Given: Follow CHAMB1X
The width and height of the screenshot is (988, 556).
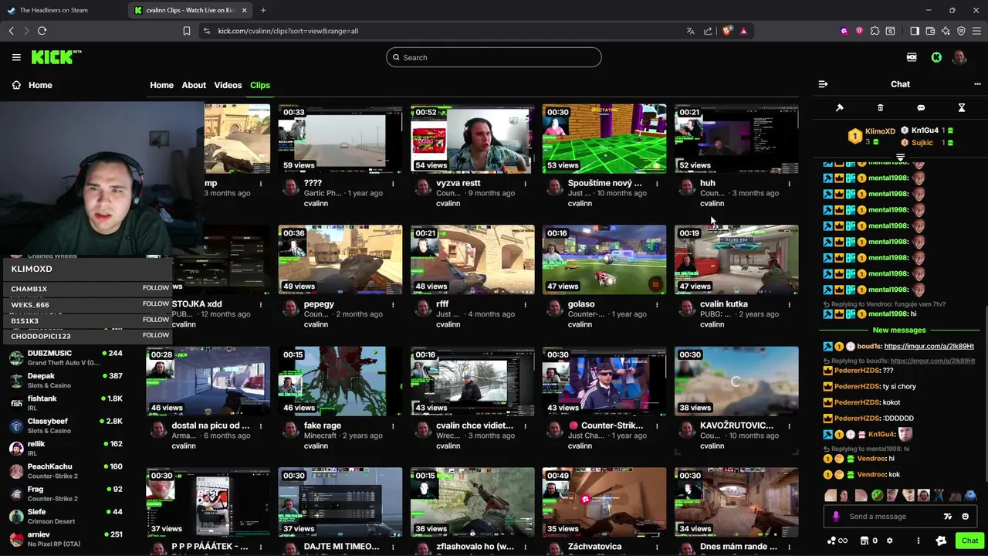Looking at the screenshot, I should [x=155, y=287].
